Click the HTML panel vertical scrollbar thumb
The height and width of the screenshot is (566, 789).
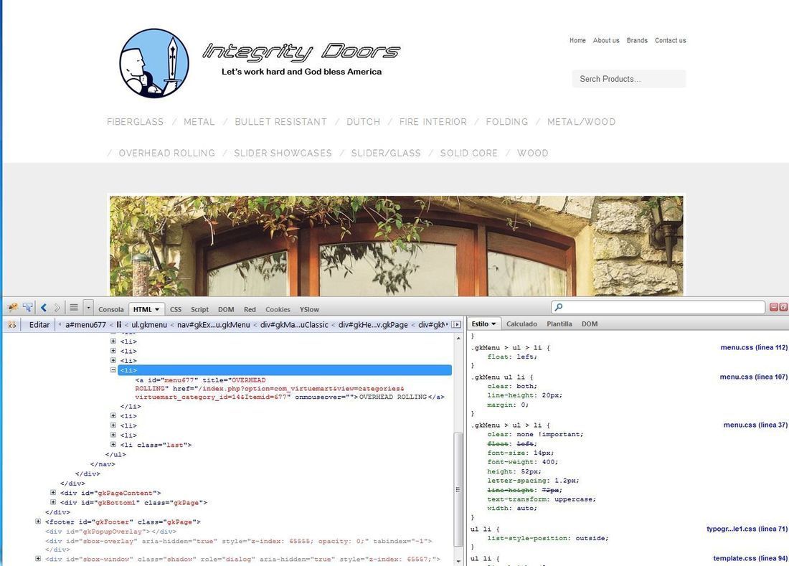[458, 489]
